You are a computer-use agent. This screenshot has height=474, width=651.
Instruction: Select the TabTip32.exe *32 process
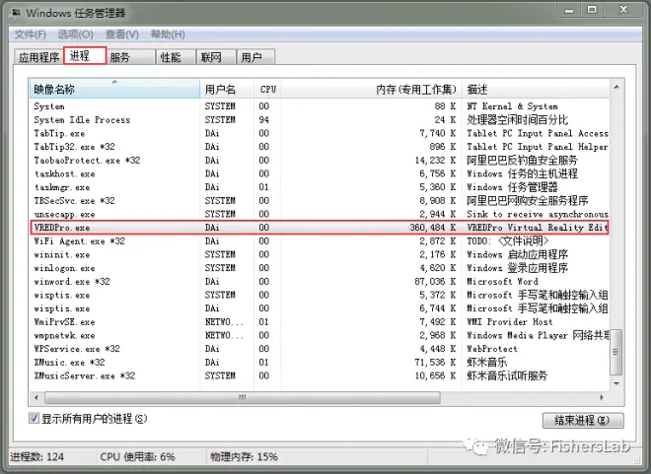(320, 147)
